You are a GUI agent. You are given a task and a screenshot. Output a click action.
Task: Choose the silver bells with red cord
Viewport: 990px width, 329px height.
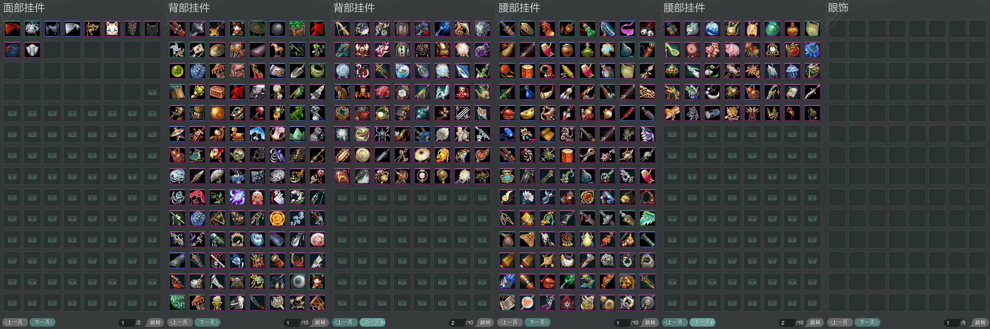click(x=647, y=29)
